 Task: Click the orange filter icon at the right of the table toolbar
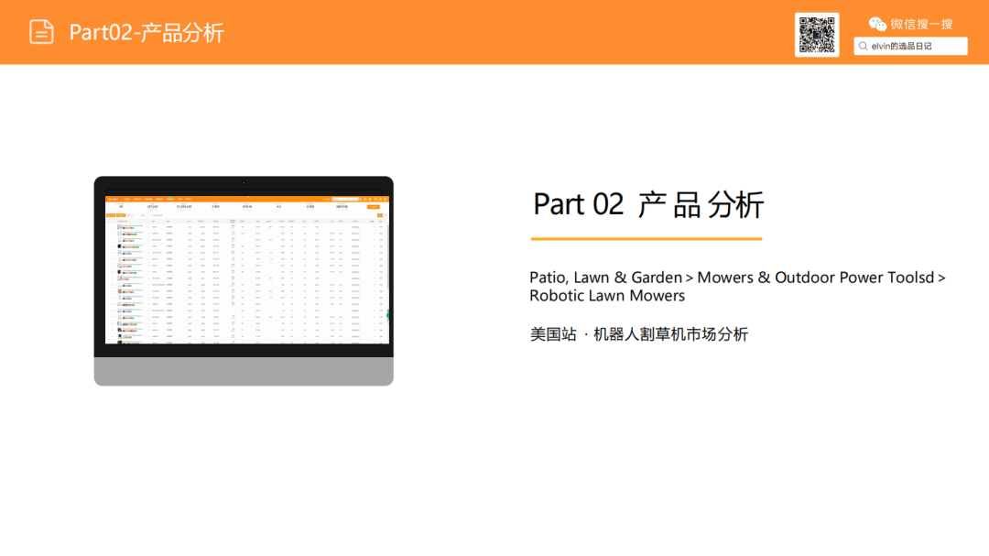click(380, 215)
